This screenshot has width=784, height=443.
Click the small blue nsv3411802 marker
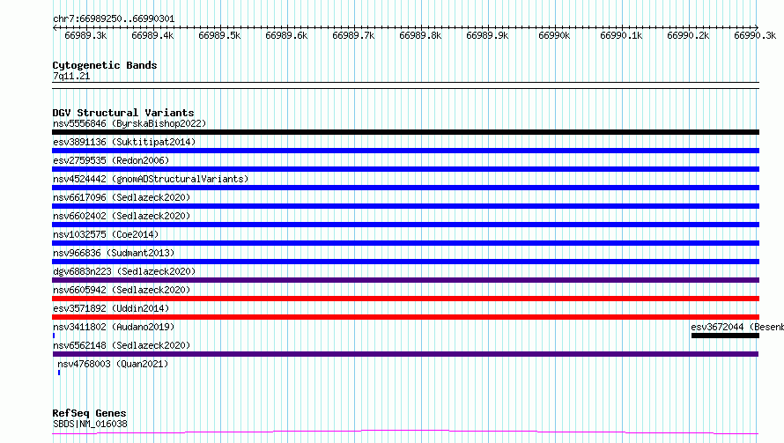pyautogui.click(x=54, y=336)
